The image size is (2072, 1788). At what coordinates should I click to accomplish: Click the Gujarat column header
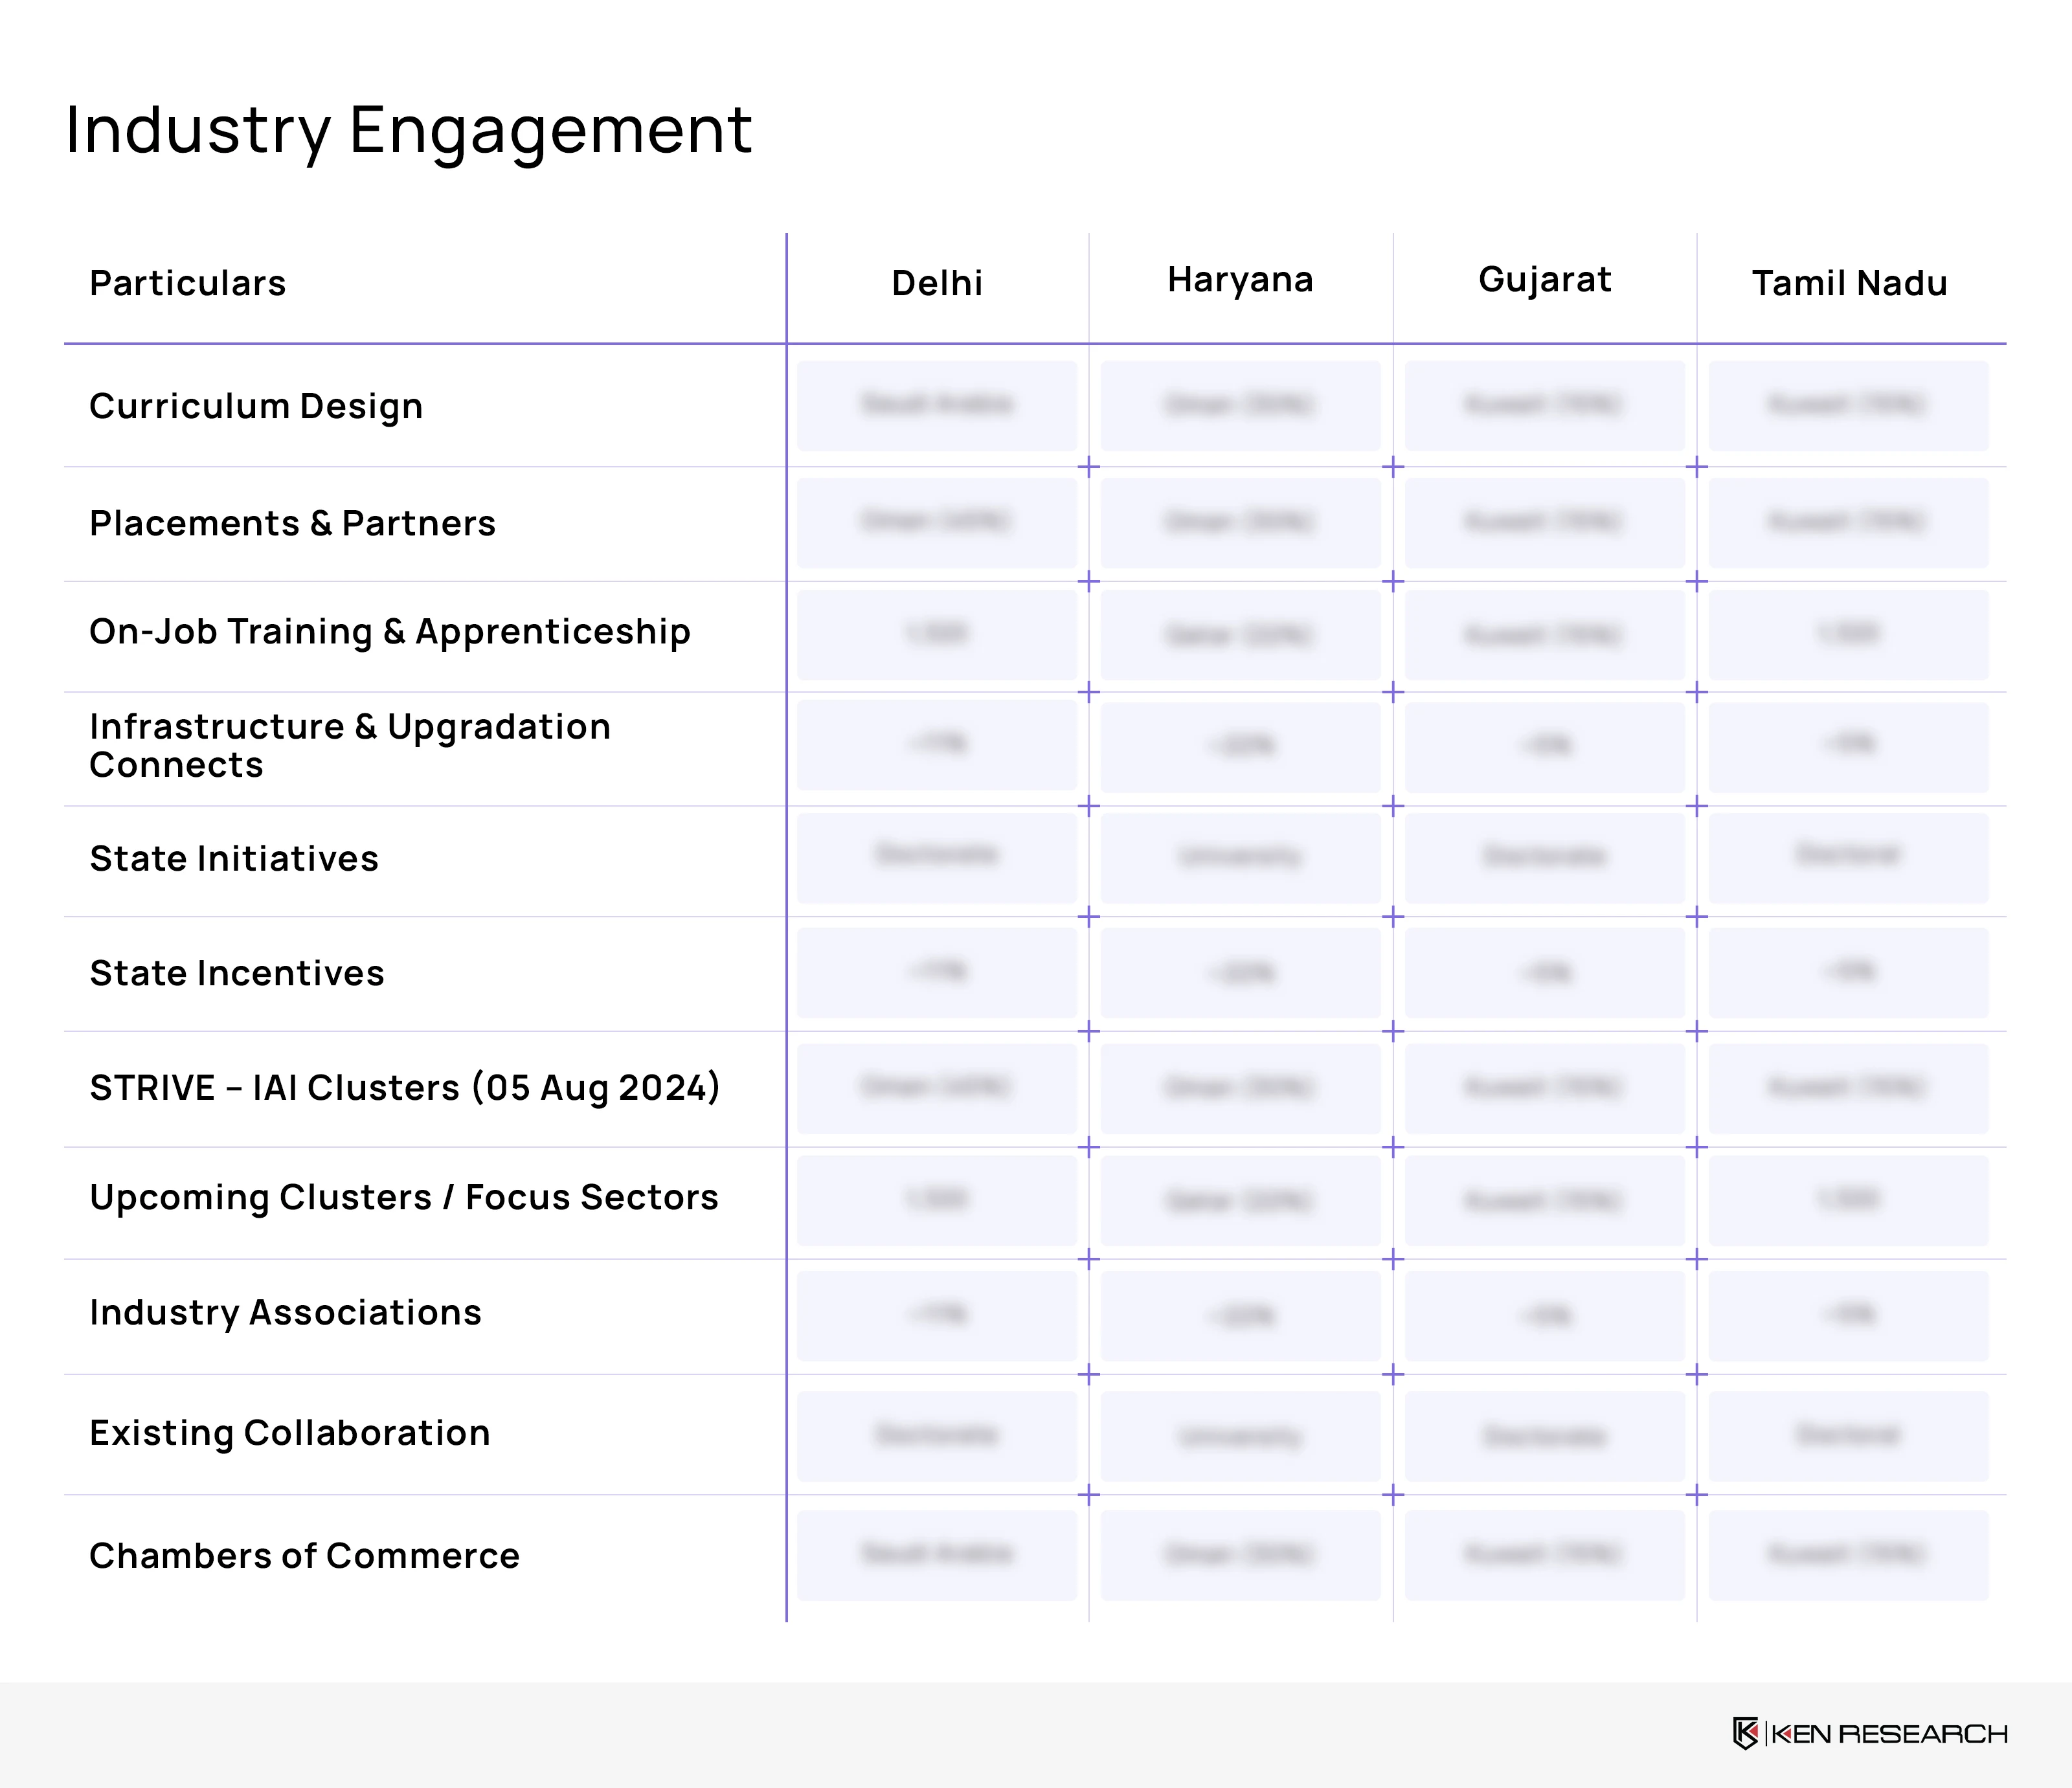[x=1544, y=280]
